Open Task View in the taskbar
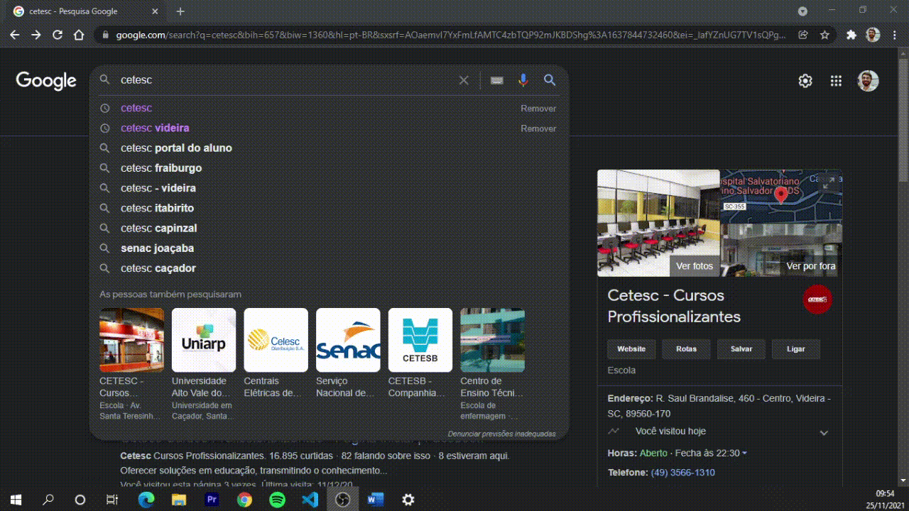The width and height of the screenshot is (909, 511). (x=111, y=500)
